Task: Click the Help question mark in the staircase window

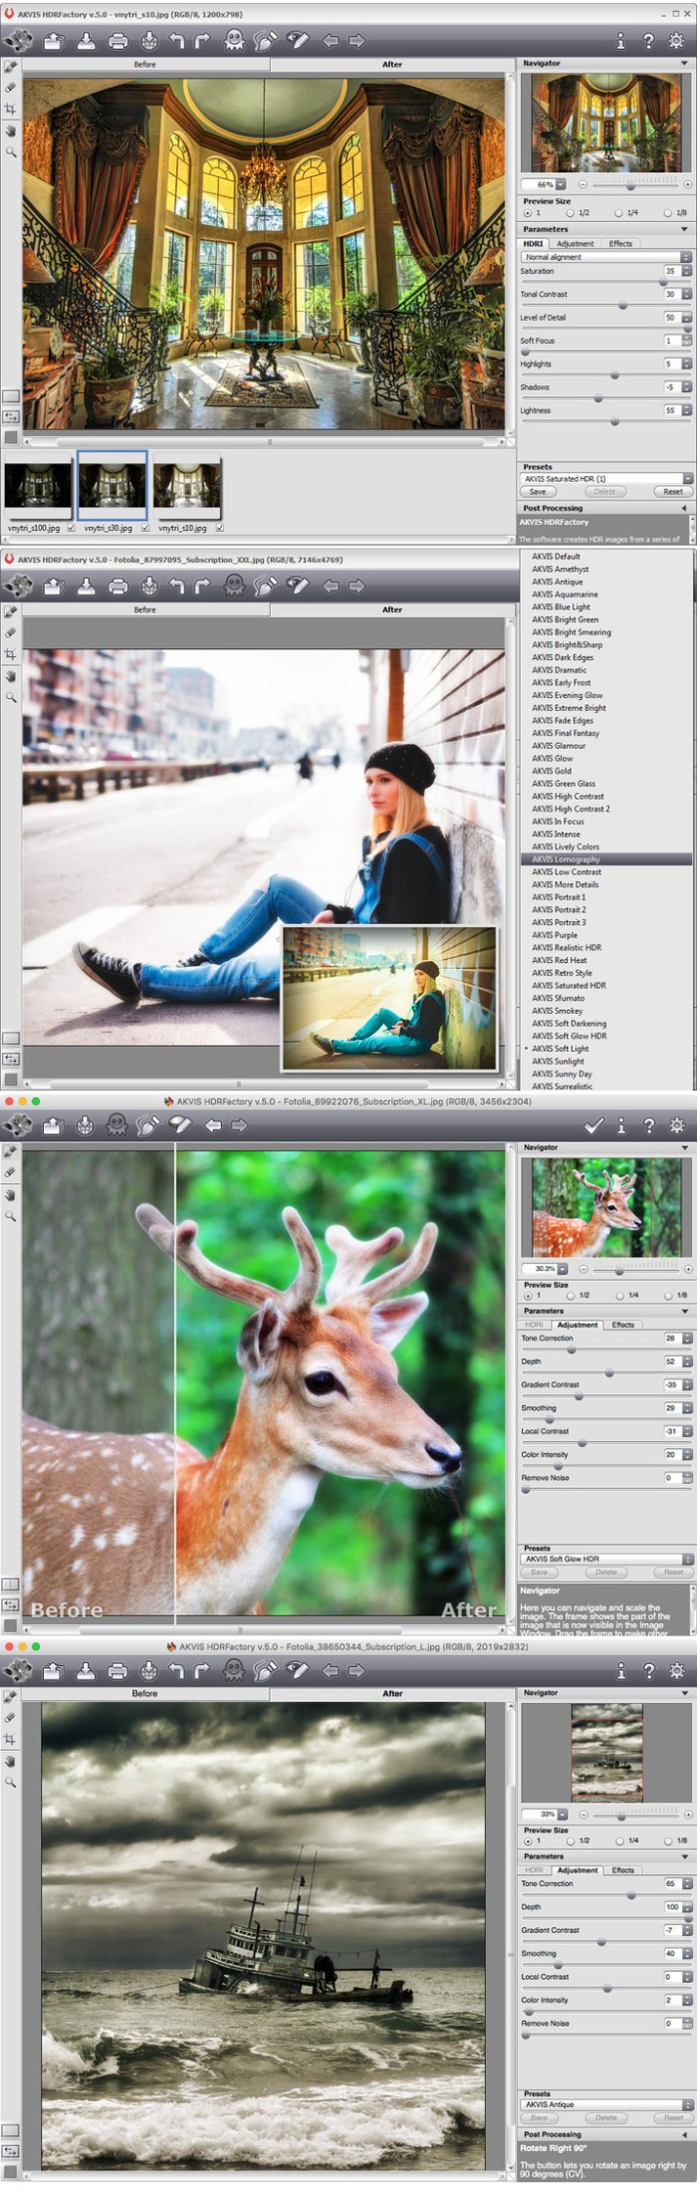Action: point(648,41)
